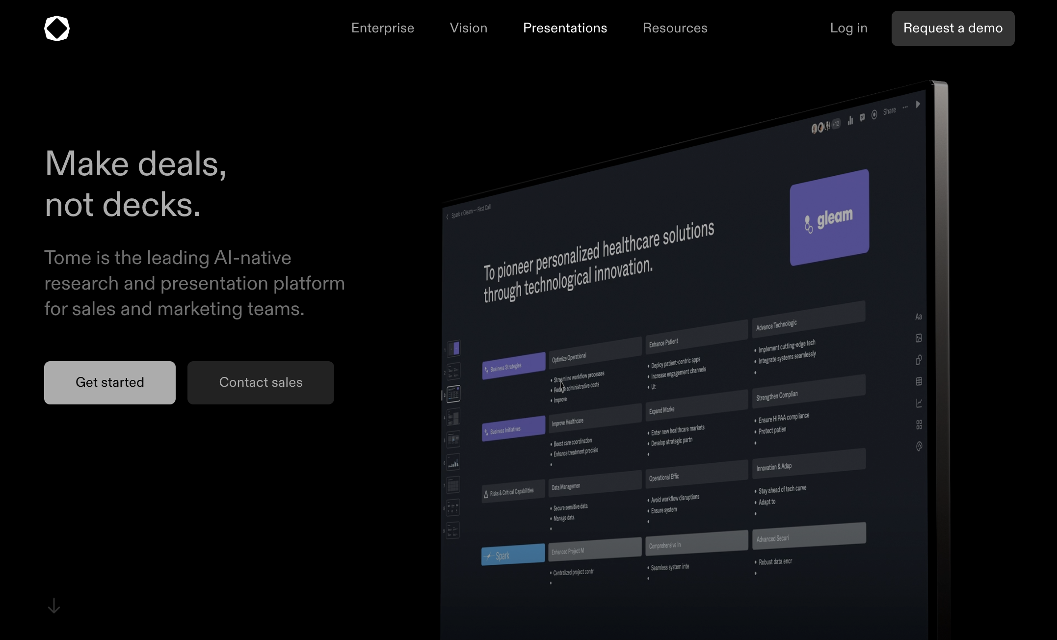Select the image insert icon
The width and height of the screenshot is (1057, 640).
point(919,338)
